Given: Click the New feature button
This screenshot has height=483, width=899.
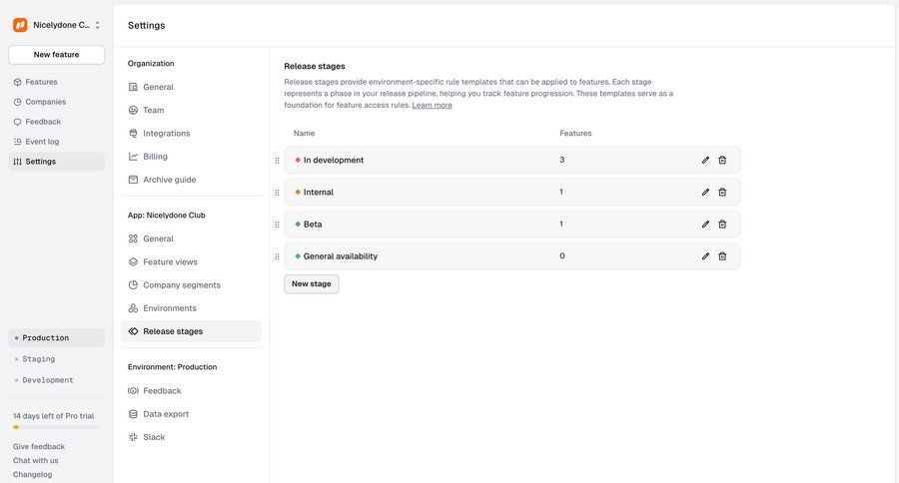Looking at the screenshot, I should click(x=56, y=55).
